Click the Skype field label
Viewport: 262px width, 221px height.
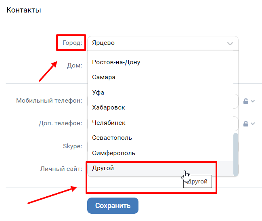click(x=72, y=146)
